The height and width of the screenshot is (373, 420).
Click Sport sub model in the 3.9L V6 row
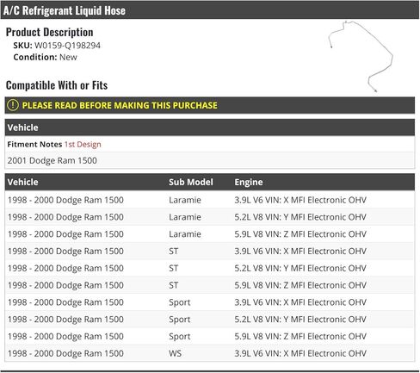180,302
